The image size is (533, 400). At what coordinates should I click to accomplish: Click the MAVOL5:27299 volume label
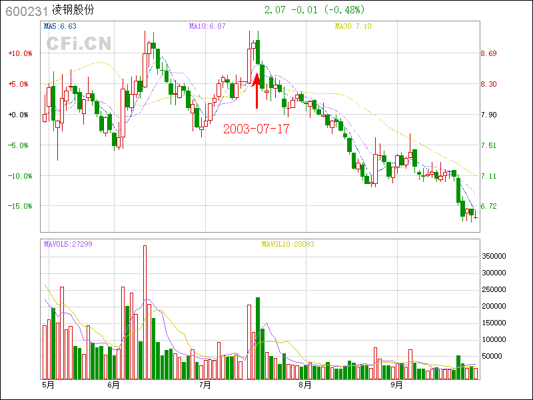[x=68, y=244]
